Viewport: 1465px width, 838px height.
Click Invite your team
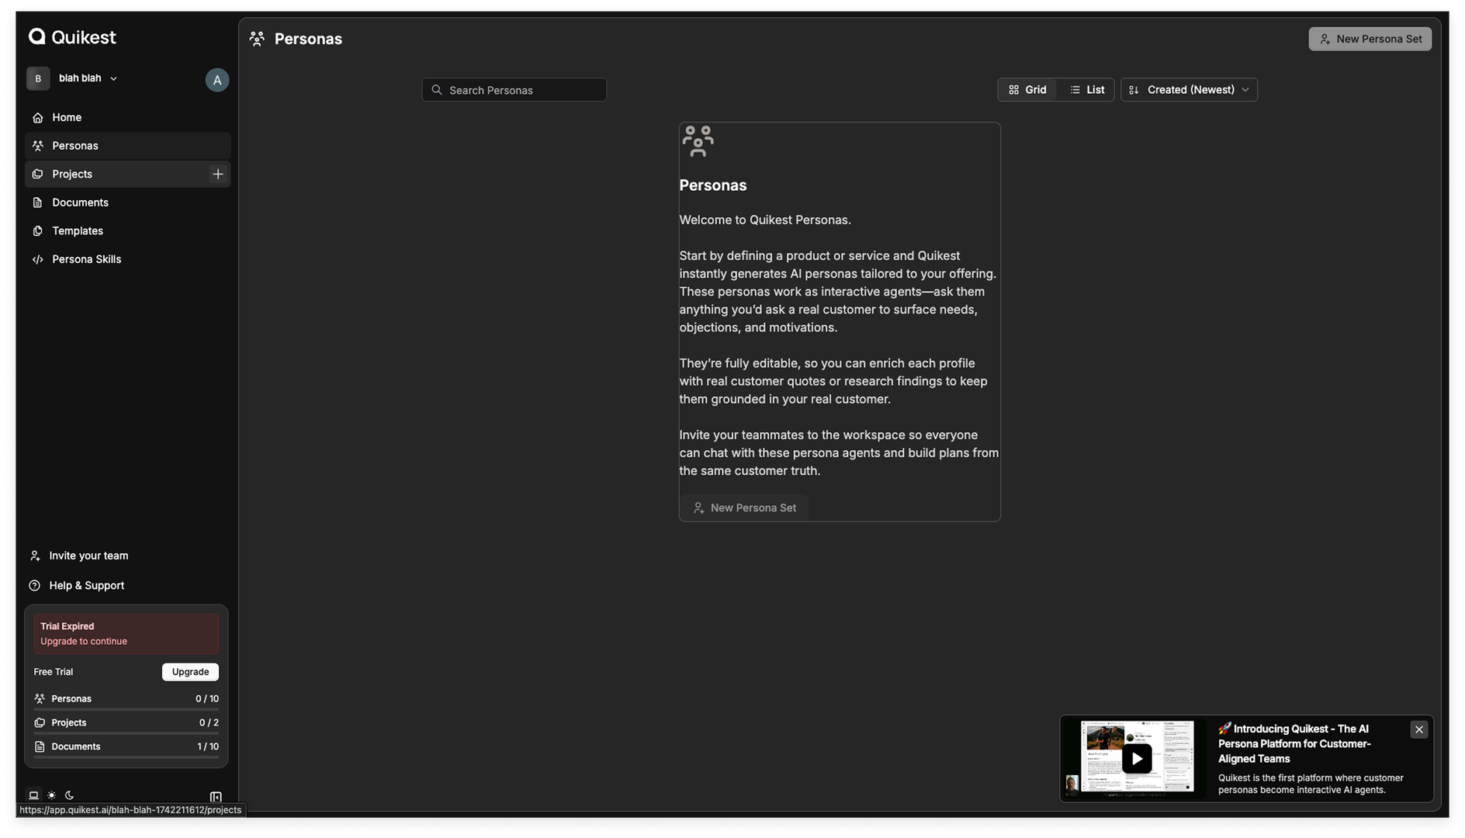[79, 556]
